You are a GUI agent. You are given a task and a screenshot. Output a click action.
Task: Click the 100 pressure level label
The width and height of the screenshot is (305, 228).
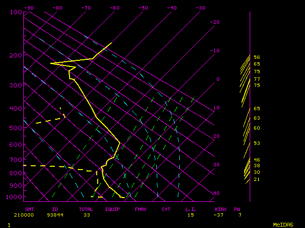point(16,12)
